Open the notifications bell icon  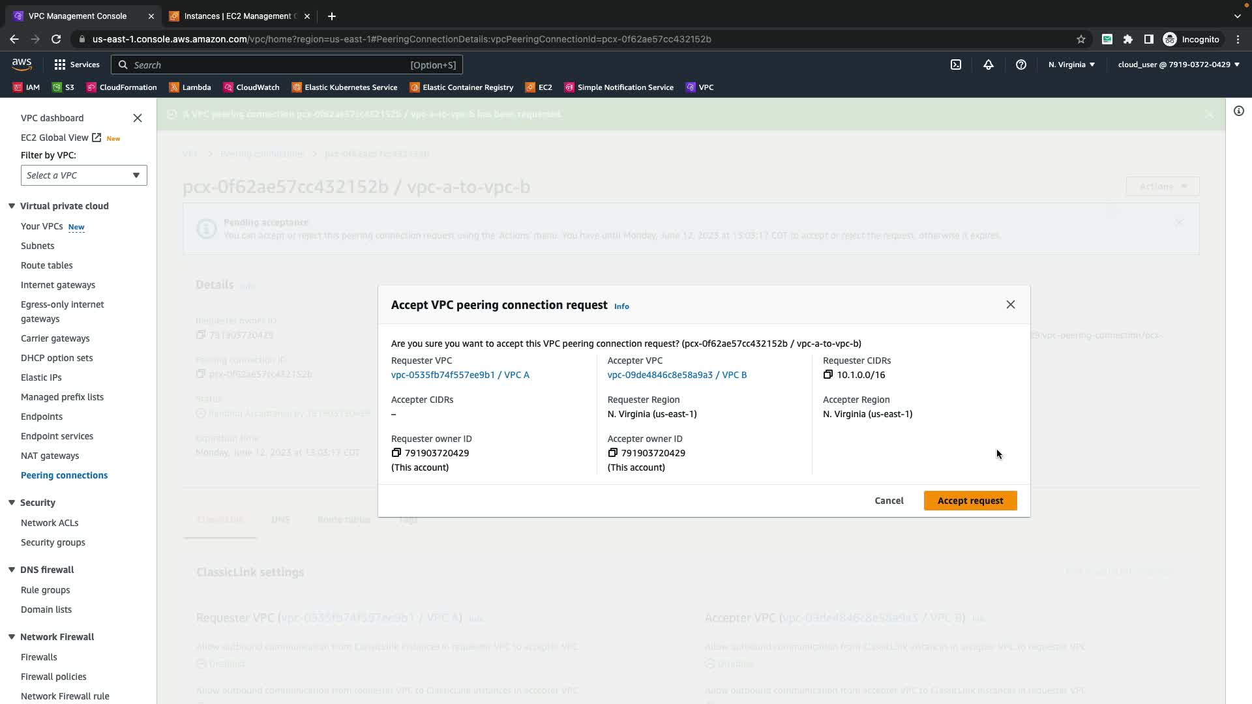coord(988,65)
